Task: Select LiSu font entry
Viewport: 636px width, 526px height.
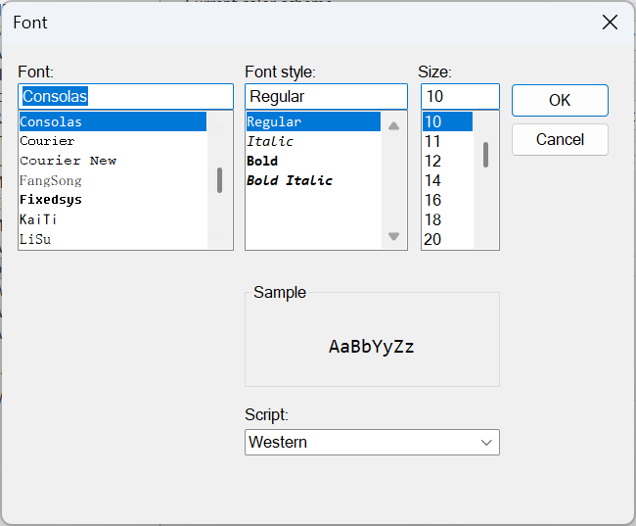Action: 113,239
